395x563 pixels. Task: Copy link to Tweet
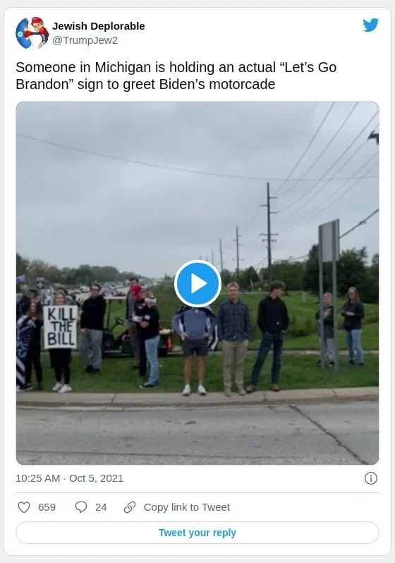pyautogui.click(x=187, y=507)
